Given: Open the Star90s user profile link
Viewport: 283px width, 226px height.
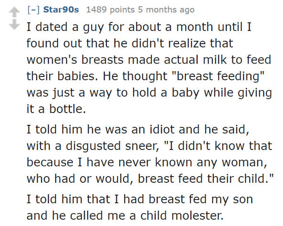Looking at the screenshot, I should tap(61, 9).
